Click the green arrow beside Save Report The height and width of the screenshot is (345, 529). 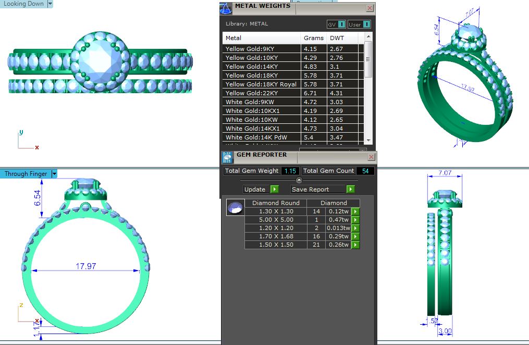click(x=351, y=189)
